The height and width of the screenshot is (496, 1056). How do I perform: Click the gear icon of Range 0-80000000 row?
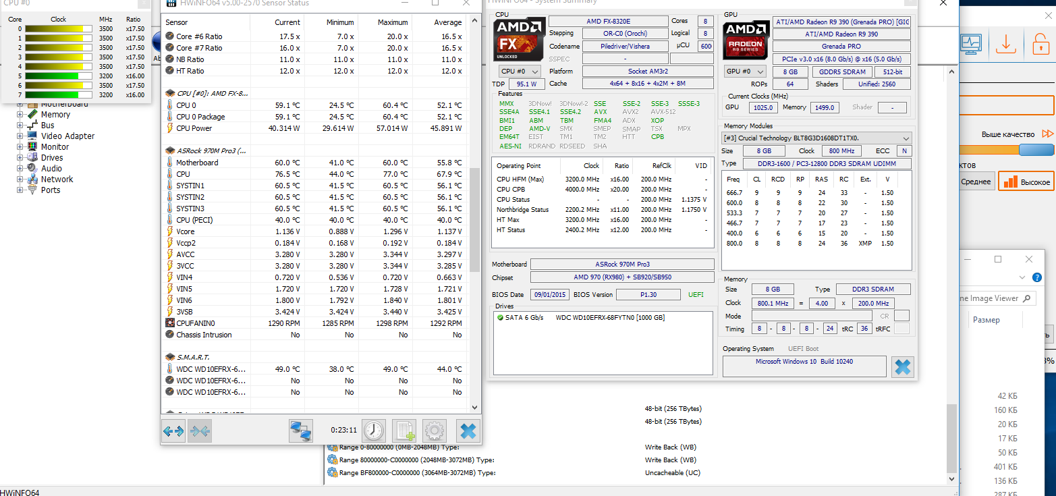point(332,447)
